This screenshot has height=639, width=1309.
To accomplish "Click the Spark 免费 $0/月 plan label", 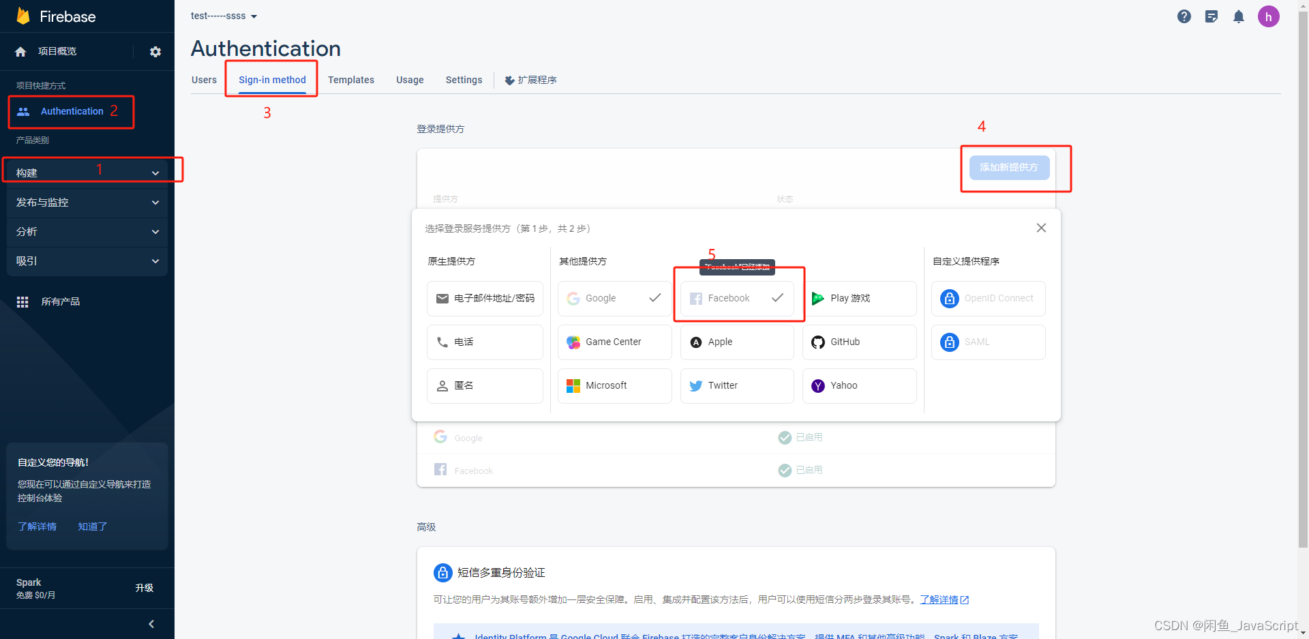I will click(x=36, y=588).
